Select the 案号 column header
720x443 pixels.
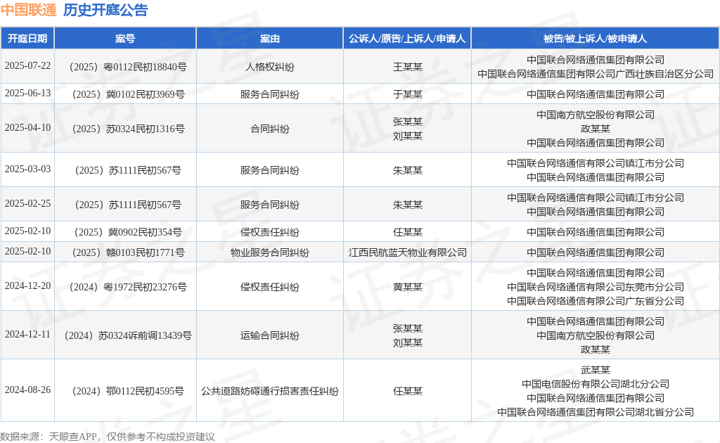(125, 39)
